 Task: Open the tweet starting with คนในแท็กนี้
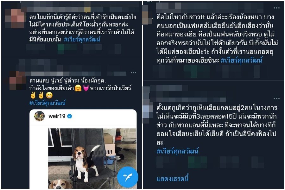pos(83,28)
